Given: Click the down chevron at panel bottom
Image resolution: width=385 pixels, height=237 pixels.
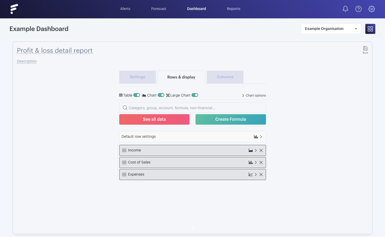Looking at the screenshot, I should point(192,228).
